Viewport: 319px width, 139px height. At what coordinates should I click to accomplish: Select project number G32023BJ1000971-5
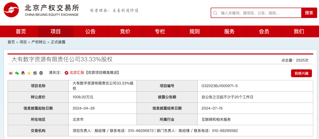pyautogui.click(x=219, y=86)
